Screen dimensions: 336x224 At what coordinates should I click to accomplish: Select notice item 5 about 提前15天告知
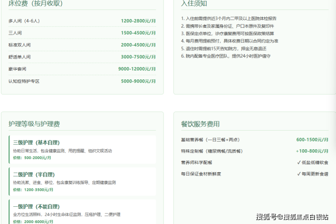[x=224, y=49]
